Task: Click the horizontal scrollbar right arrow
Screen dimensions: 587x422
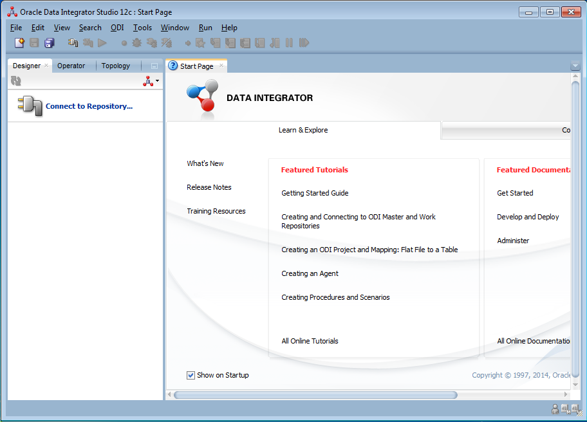Action: pyautogui.click(x=566, y=395)
